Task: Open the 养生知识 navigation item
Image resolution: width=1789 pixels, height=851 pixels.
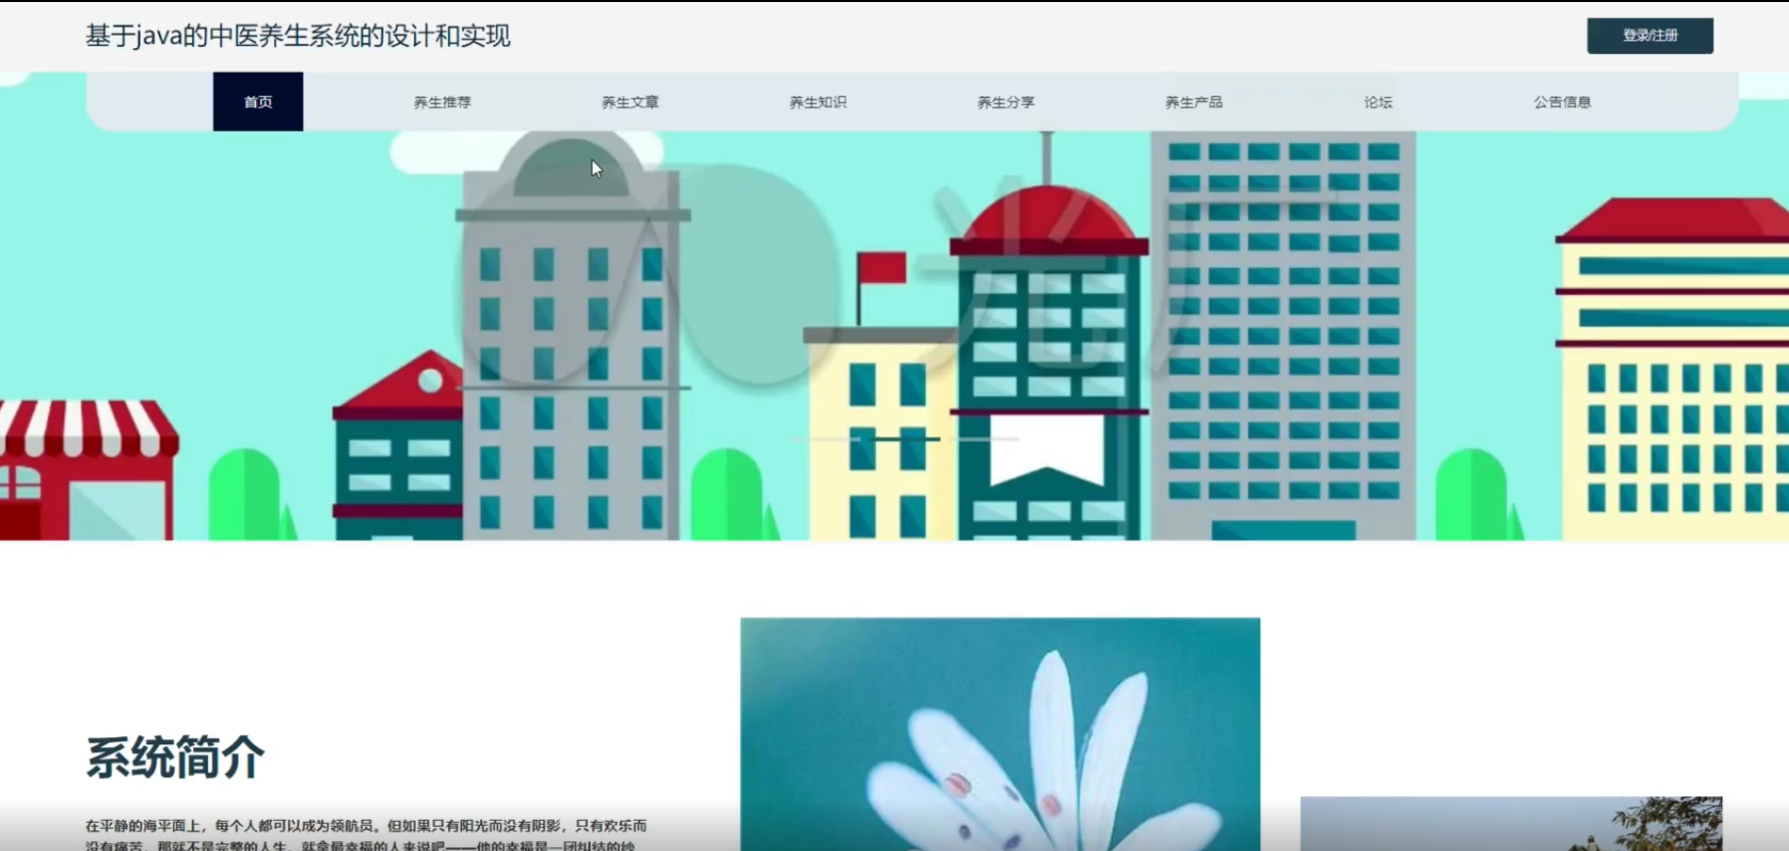Action: [818, 102]
